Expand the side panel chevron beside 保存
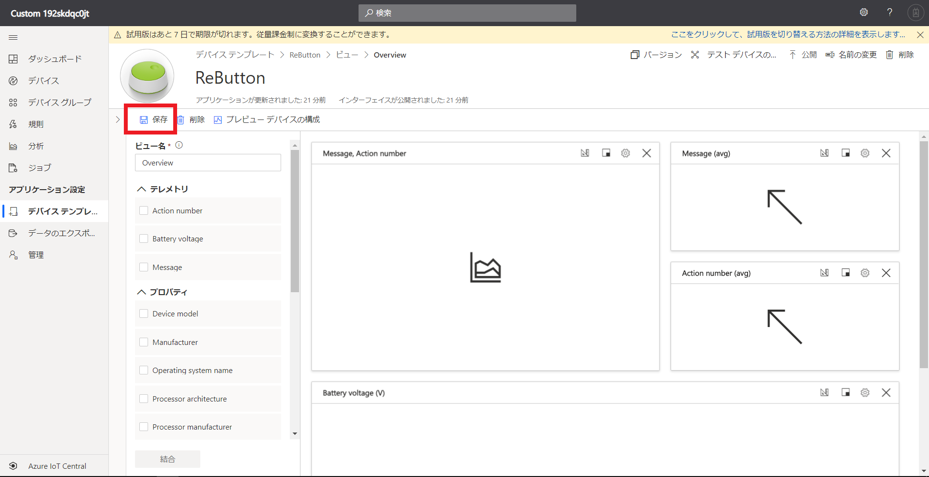Image resolution: width=929 pixels, height=477 pixels. (118, 119)
